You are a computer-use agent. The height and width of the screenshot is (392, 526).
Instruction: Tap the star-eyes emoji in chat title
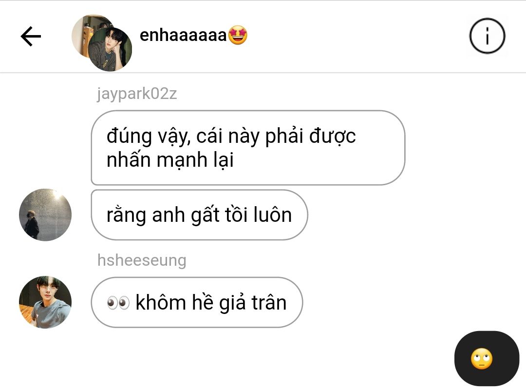(x=238, y=35)
